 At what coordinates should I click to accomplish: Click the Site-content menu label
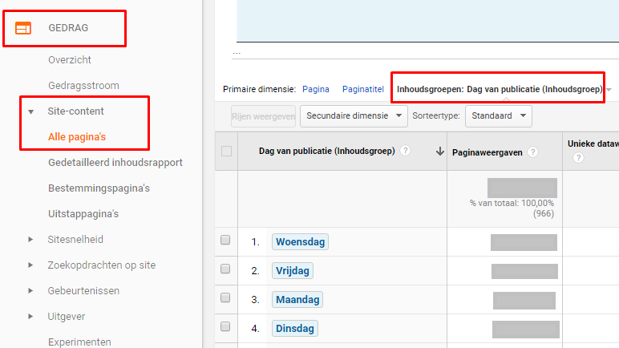pos(76,111)
